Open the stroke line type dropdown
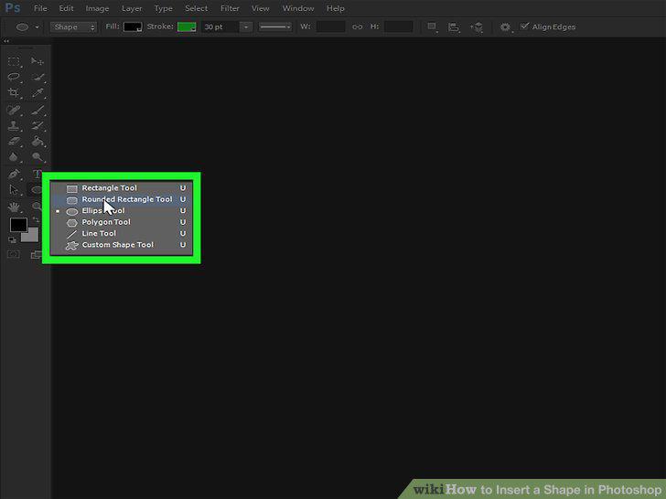This screenshot has width=666, height=499. pyautogui.click(x=275, y=27)
